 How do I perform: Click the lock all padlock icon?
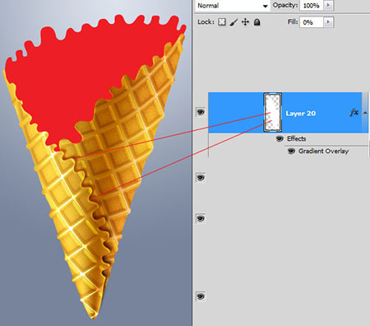pyautogui.click(x=257, y=22)
